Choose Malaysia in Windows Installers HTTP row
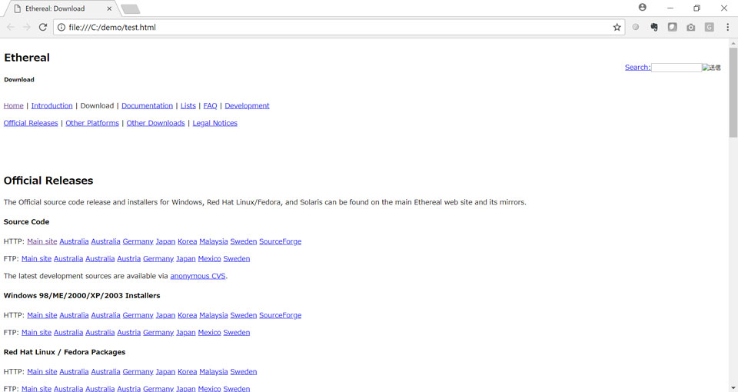 point(214,315)
